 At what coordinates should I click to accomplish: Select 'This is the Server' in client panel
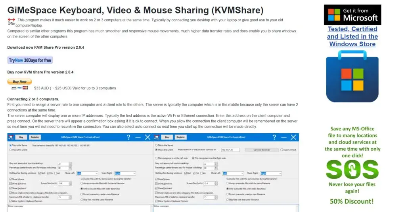tap(164, 146)
